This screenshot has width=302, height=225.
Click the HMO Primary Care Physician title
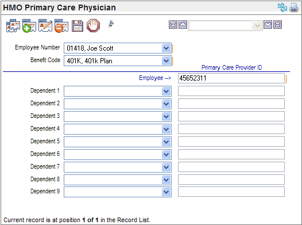click(59, 7)
